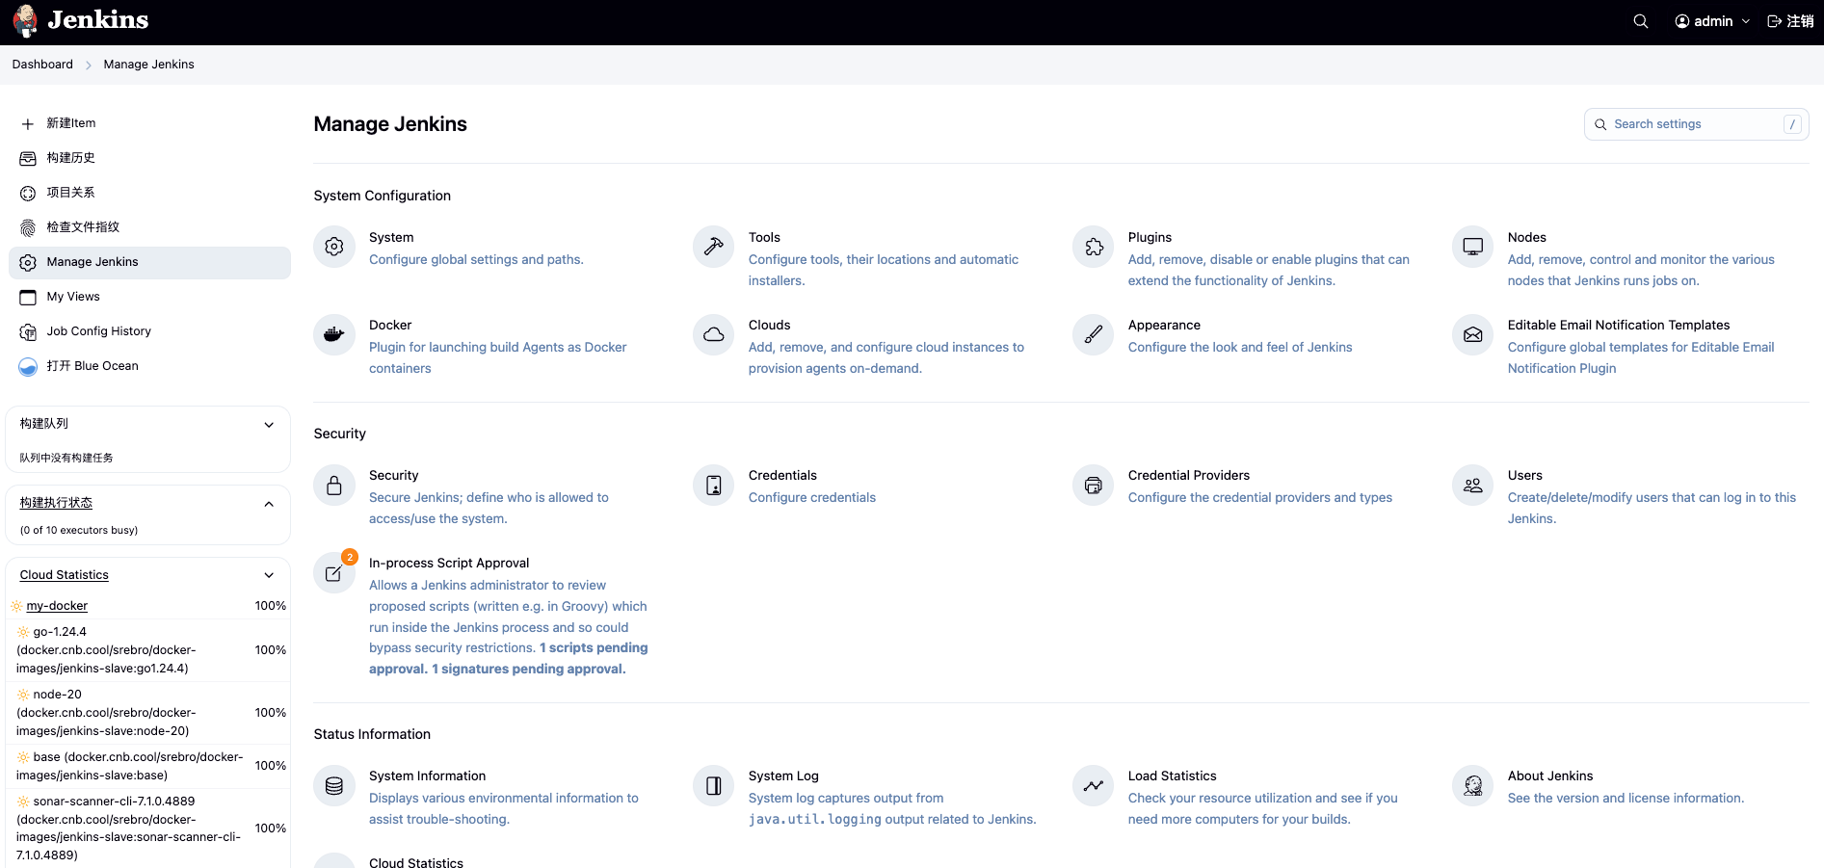1824x868 pixels.
Task: Open the Appearance paintbrush icon
Action: [1094, 334]
